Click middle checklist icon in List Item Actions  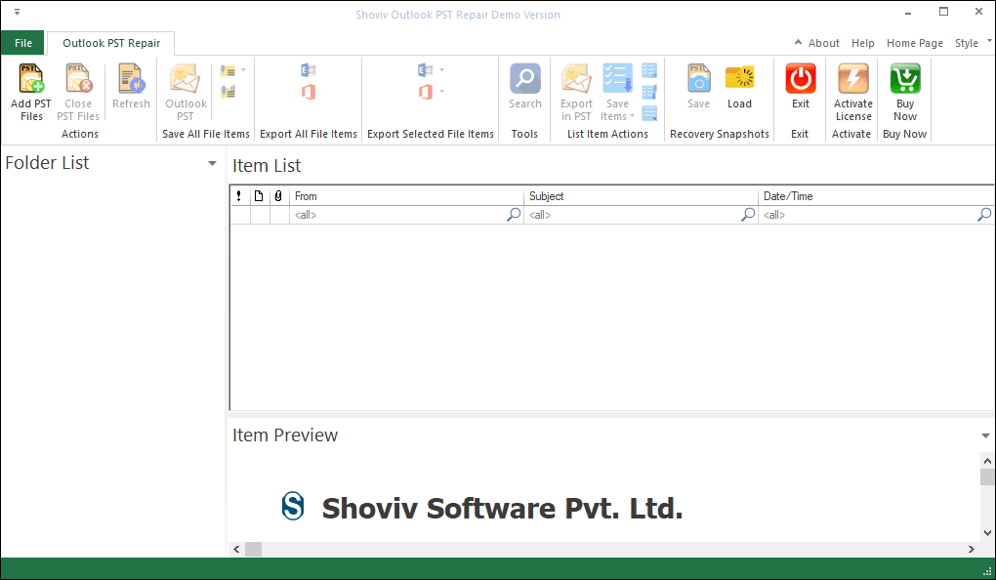coord(649,92)
